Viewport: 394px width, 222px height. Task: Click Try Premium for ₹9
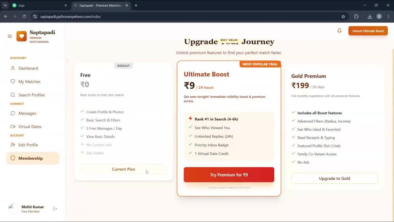pyautogui.click(x=229, y=175)
